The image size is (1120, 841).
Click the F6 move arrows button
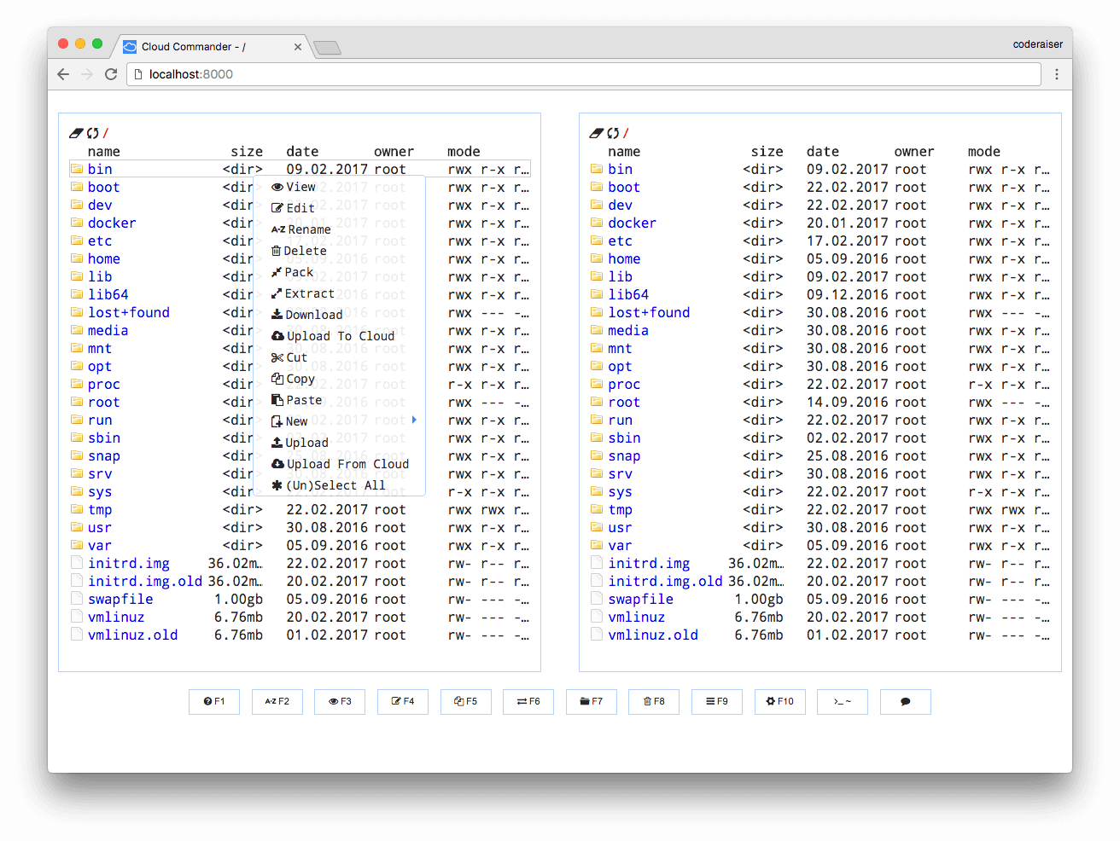[x=528, y=701]
